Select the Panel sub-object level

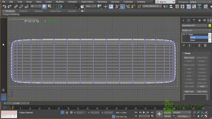192,40
